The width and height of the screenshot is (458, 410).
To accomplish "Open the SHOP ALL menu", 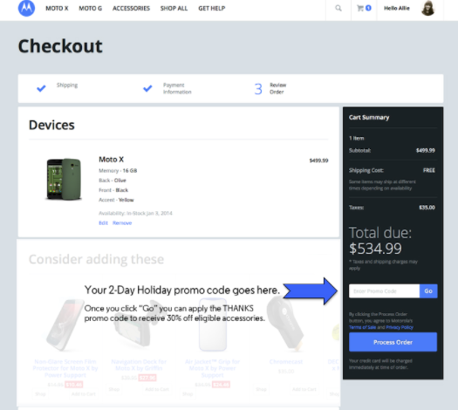I will (x=174, y=9).
